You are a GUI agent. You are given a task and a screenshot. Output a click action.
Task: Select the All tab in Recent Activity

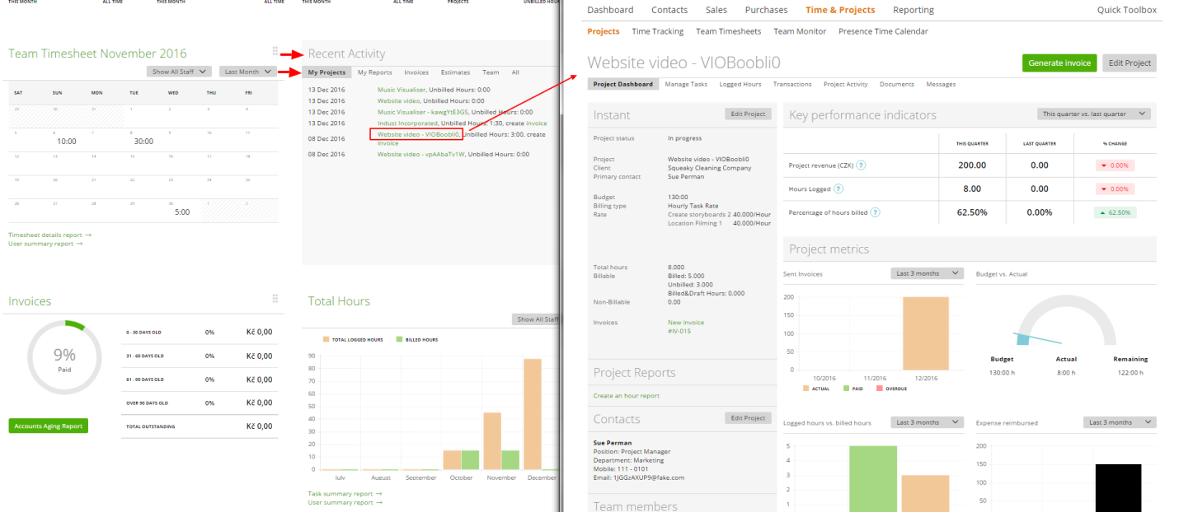click(515, 72)
